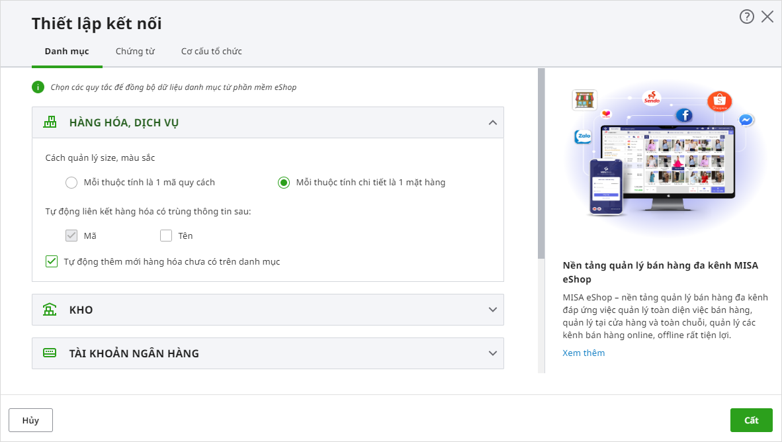Click the KHO warehouse icon

[x=50, y=310]
